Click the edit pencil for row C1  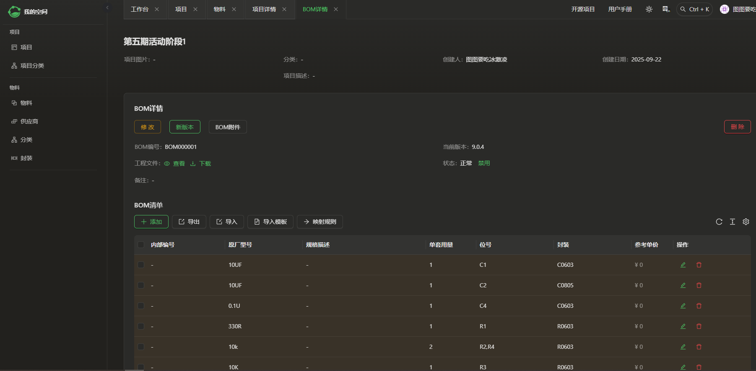683,265
